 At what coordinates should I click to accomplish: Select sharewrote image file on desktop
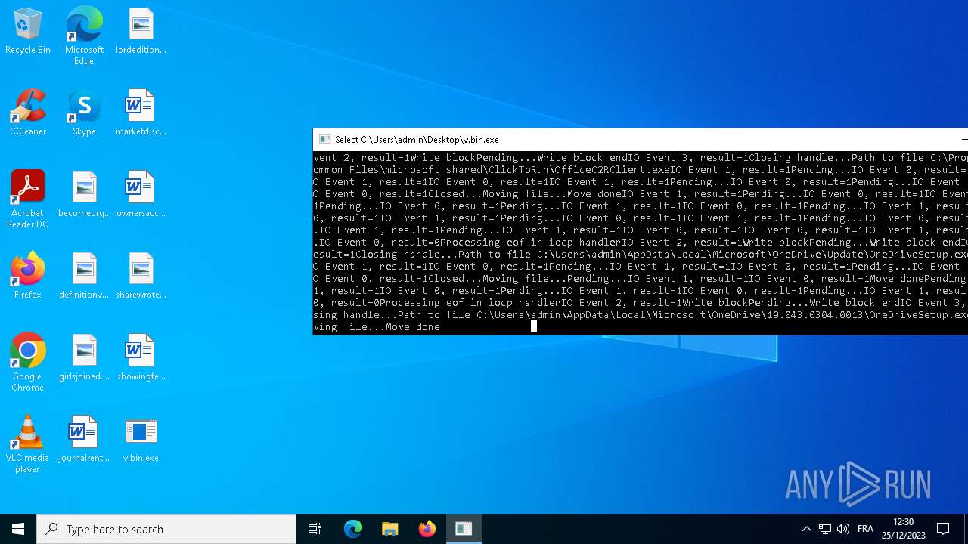[x=141, y=277]
